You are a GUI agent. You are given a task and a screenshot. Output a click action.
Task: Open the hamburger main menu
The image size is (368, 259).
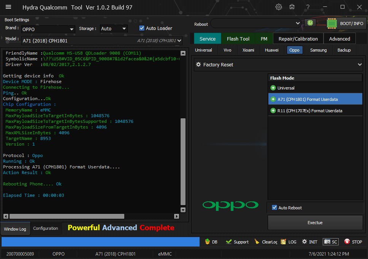click(x=8, y=7)
